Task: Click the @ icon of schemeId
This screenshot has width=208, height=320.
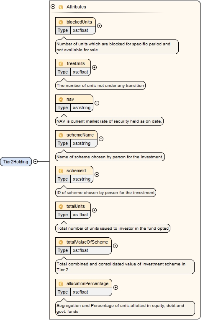Action: click(x=61, y=170)
